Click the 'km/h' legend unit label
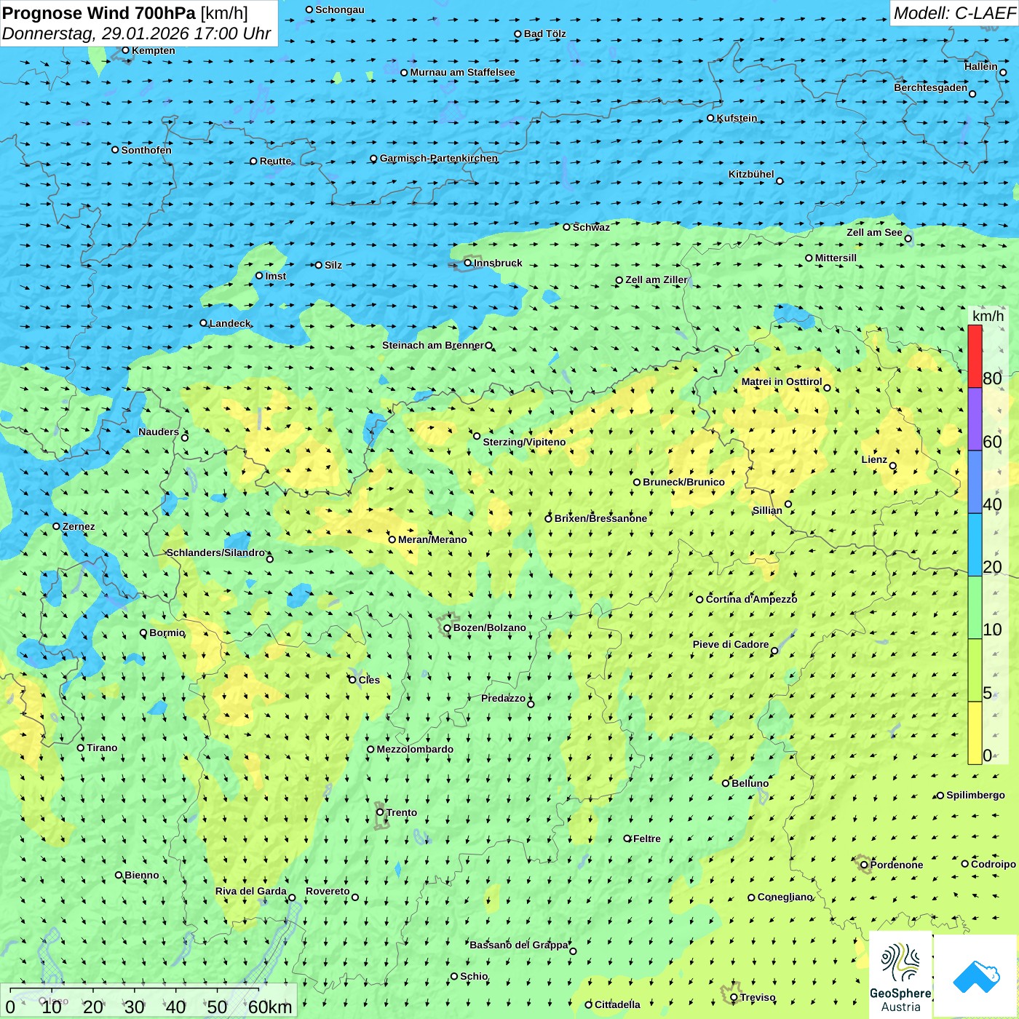This screenshot has height=1019, width=1019. pyautogui.click(x=988, y=316)
